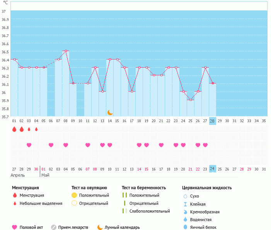This screenshot has width=271, height=230.
Task: Click the green Положительный pregnancy test icon
Action: pyautogui.click(x=124, y=196)
